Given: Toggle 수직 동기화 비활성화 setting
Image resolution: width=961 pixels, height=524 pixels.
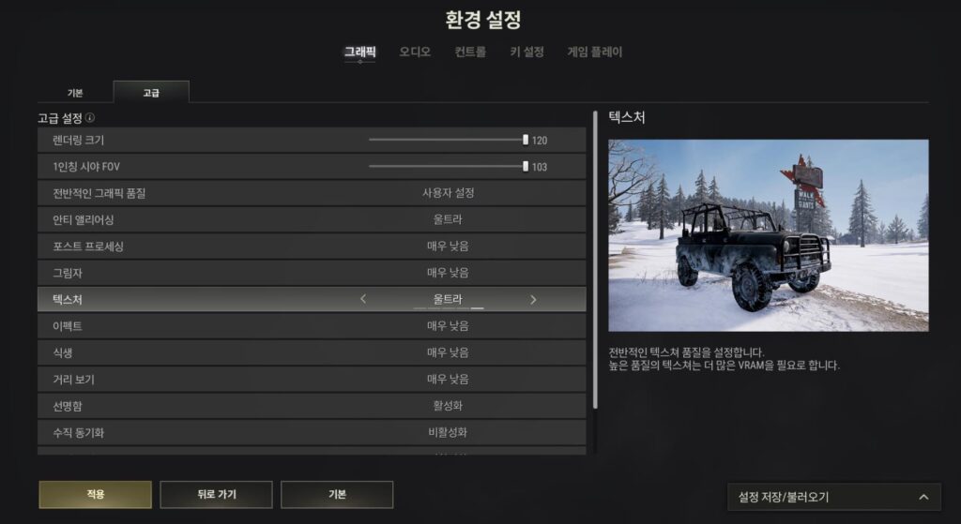Looking at the screenshot, I should click(448, 432).
